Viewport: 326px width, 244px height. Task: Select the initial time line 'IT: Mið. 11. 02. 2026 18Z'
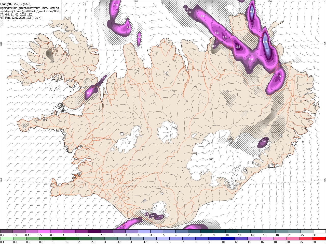16,14
